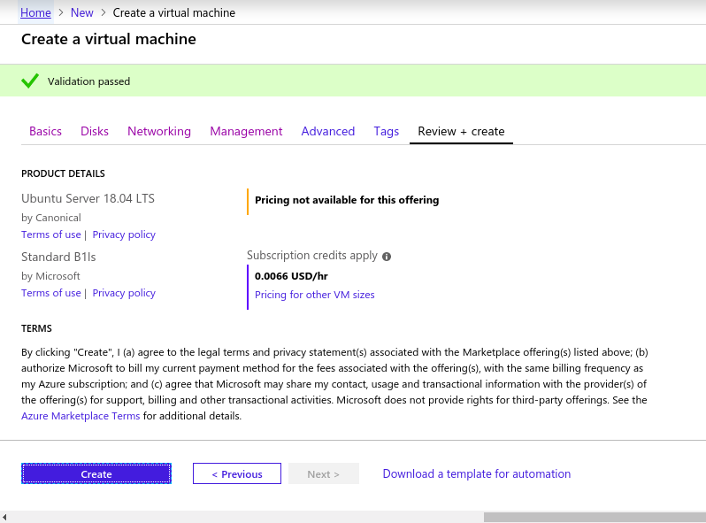
Task: Click the by Microsoft publisher text
Action: (50, 276)
